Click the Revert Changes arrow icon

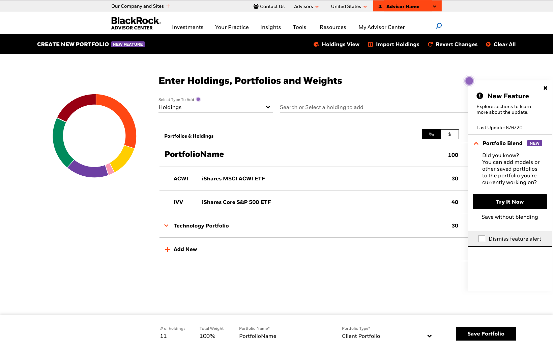click(x=430, y=44)
